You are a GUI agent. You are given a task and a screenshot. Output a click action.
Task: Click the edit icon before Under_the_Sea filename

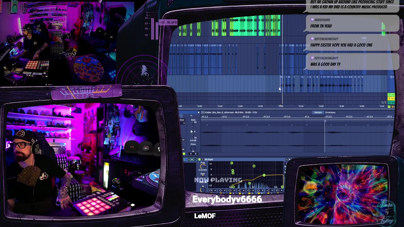[x=203, y=112]
